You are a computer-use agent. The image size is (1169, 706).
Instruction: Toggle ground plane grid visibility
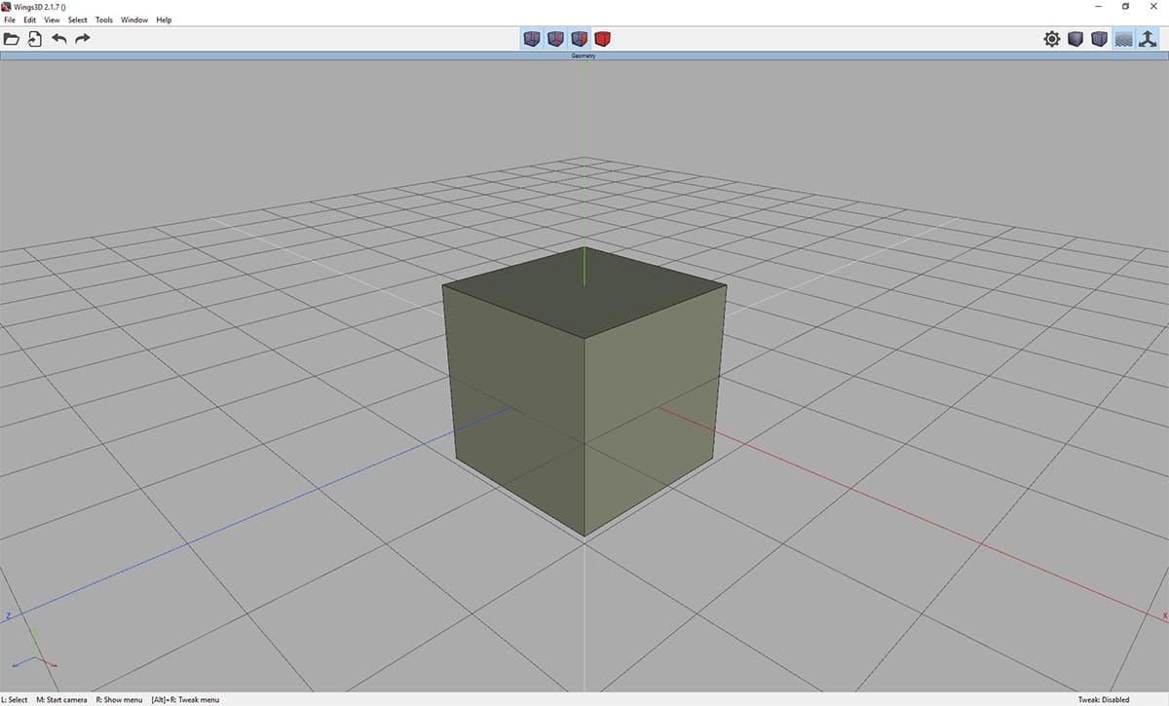coord(1123,39)
